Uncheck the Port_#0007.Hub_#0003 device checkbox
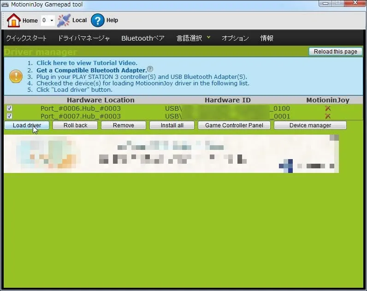The height and width of the screenshot is (291, 367). [x=9, y=116]
